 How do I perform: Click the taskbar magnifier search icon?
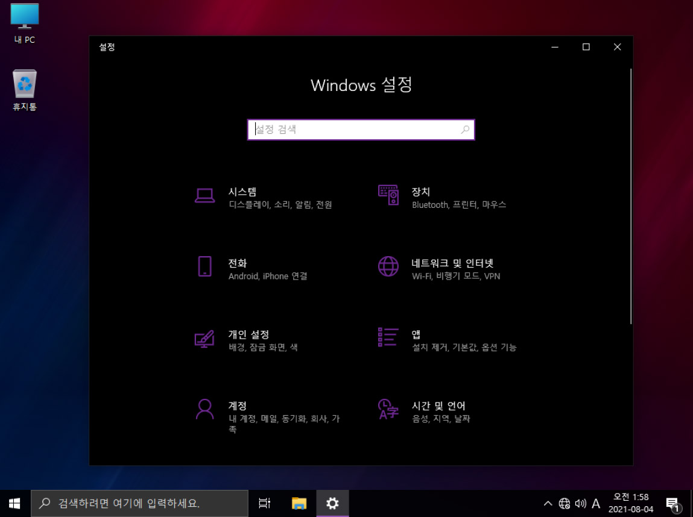tap(45, 503)
